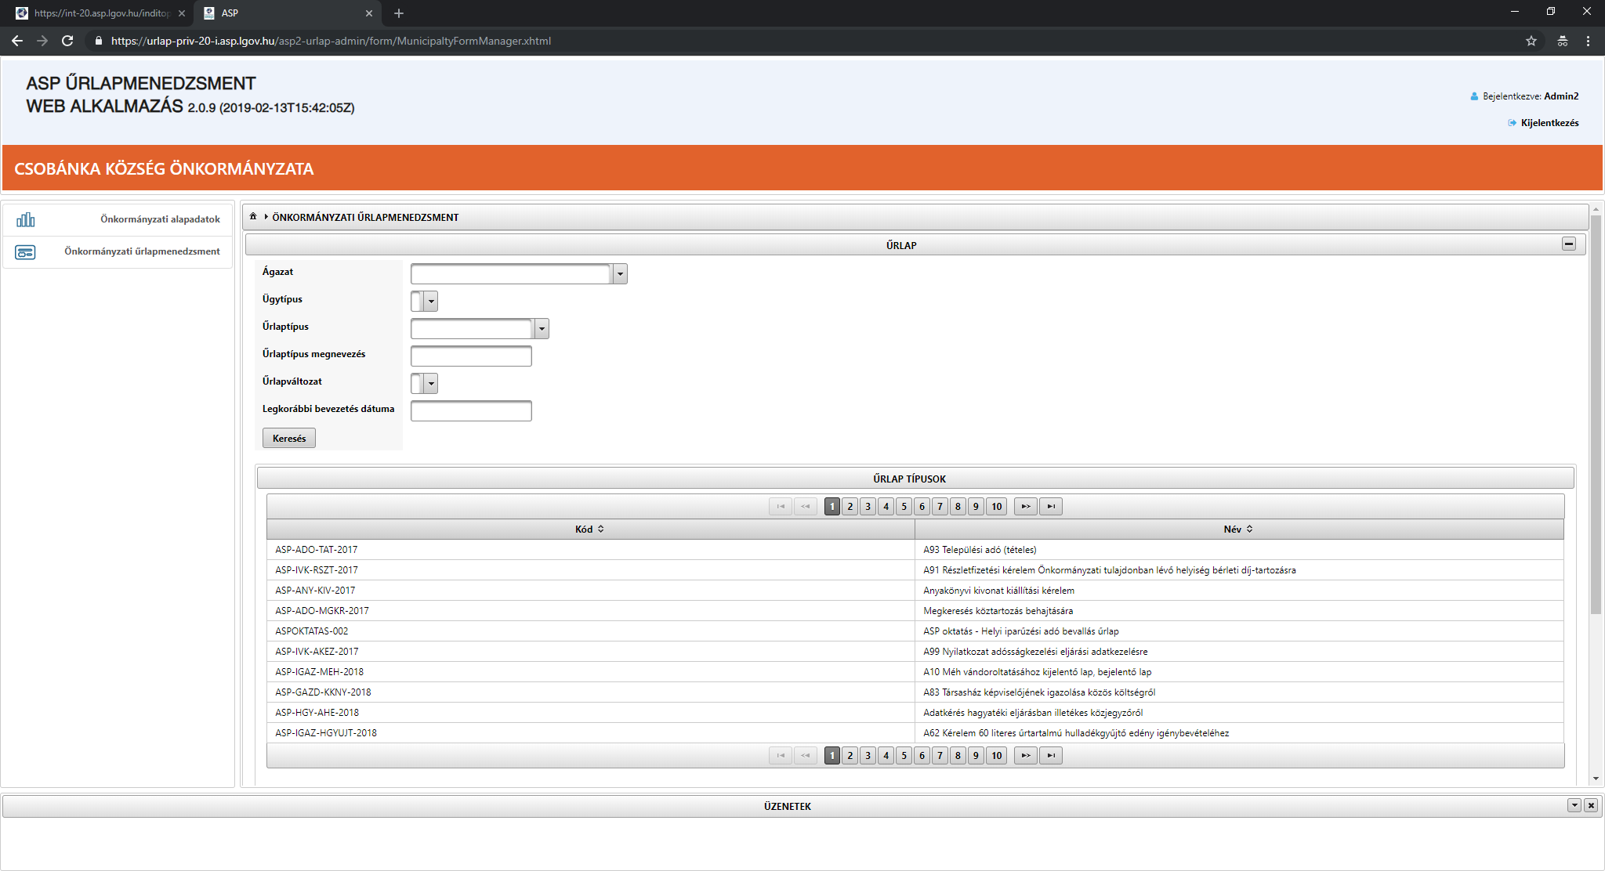
Task: Close the ÜZENETEK panel
Action: [1591, 805]
